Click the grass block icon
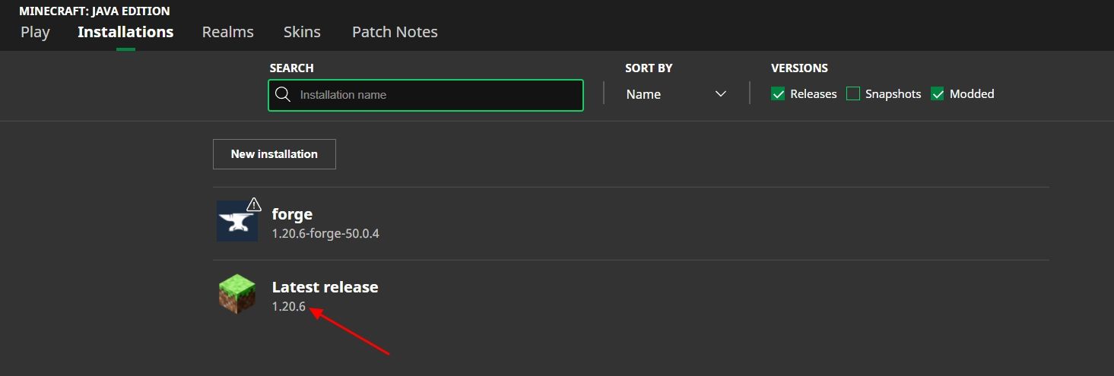Viewport: 1114px width, 376px height. [236, 294]
